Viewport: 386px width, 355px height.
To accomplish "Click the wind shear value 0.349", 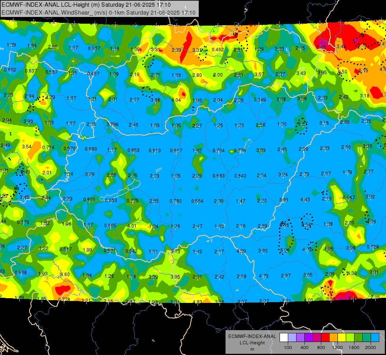I will coord(260,99).
